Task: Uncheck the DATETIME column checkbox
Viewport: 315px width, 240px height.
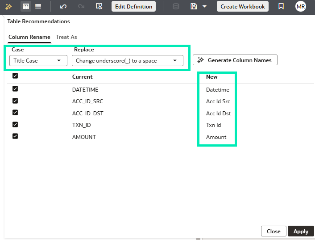Action: coord(15,89)
